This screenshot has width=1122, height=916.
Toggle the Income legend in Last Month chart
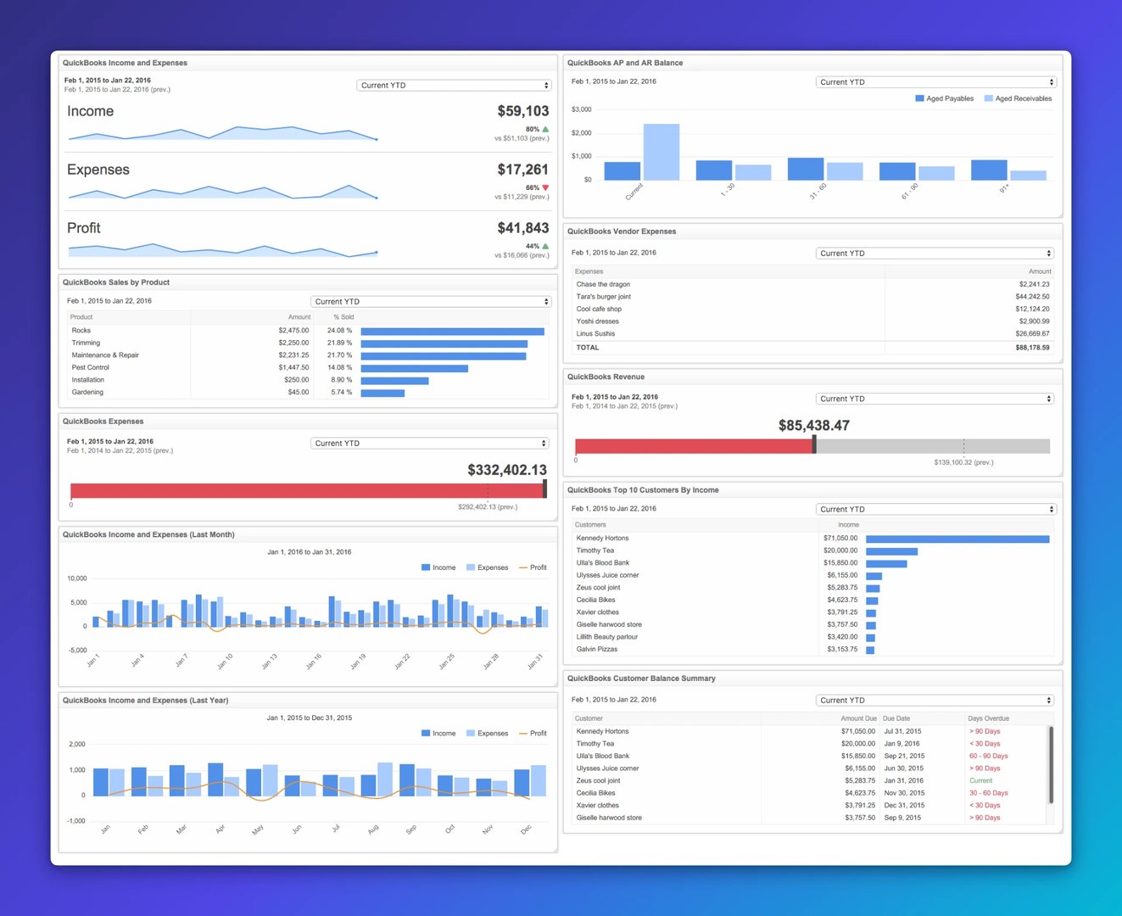point(438,567)
